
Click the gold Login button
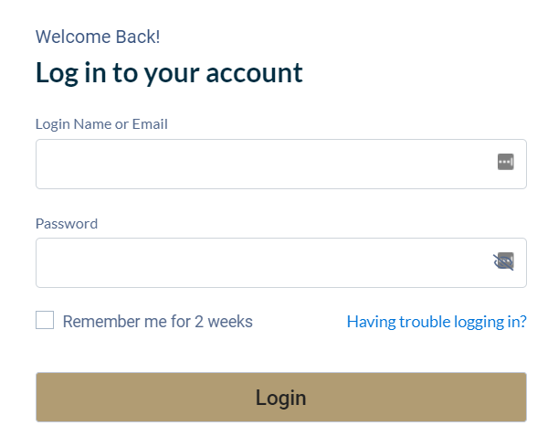[281, 397]
